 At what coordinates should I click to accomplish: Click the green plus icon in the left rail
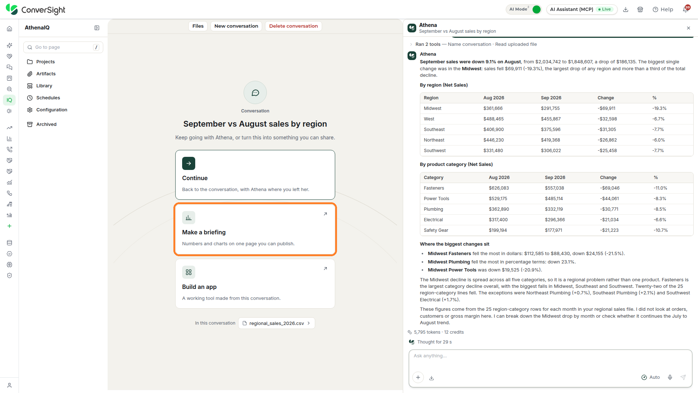coord(9,226)
